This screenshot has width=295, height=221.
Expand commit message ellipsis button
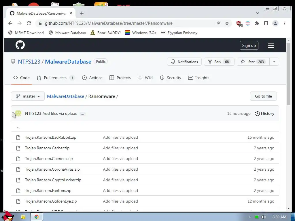82,114
